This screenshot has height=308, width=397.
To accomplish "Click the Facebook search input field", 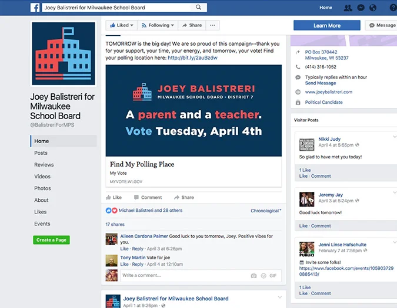I will point(117,8).
